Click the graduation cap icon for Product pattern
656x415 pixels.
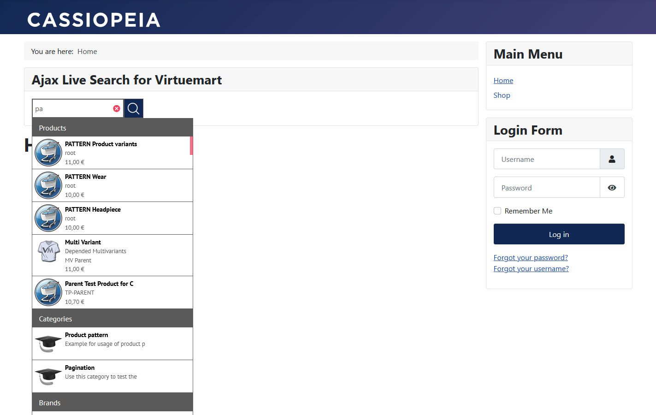pyautogui.click(x=48, y=344)
